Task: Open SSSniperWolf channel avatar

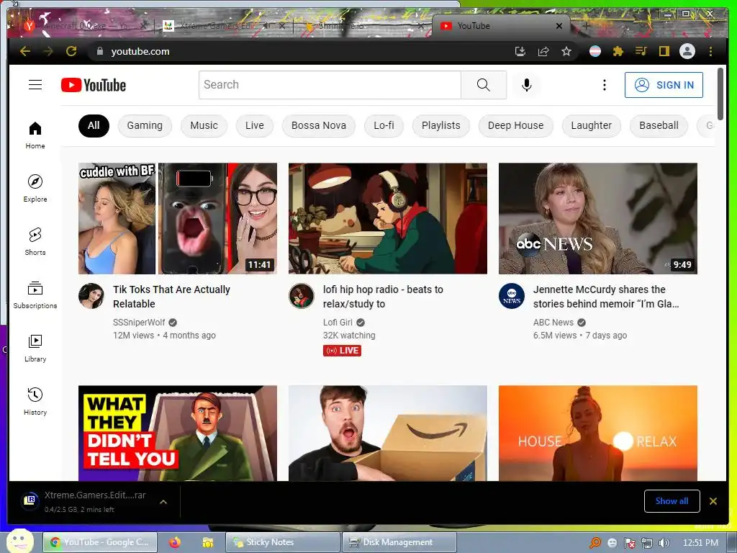Action: click(91, 296)
